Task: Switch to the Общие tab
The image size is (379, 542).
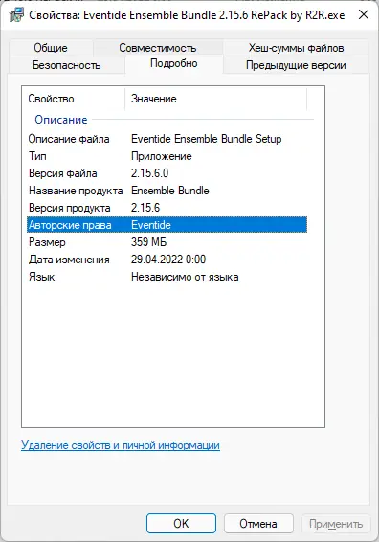Action: click(x=51, y=47)
